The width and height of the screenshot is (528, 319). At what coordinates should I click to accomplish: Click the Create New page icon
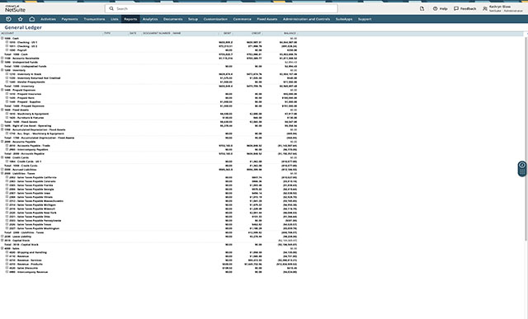pos(422,9)
